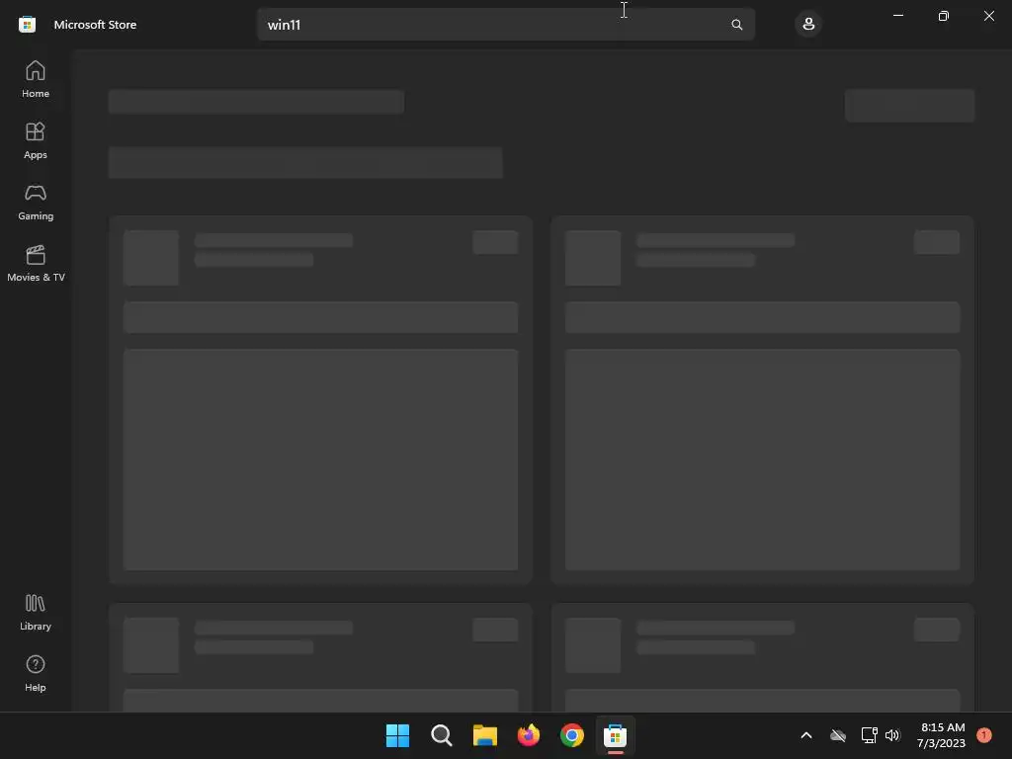Show hidden system tray icons

(806, 735)
